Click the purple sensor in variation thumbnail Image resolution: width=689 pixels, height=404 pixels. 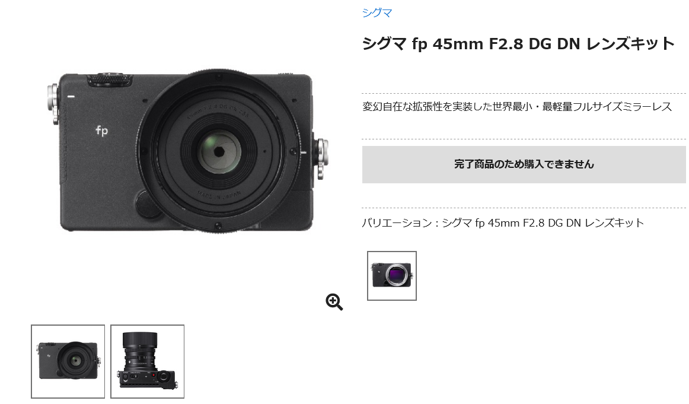(x=394, y=275)
